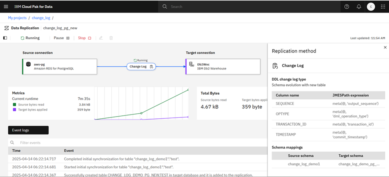Click the 'Completed initial synchronization' event row
The image size is (389, 177).
point(138,159)
